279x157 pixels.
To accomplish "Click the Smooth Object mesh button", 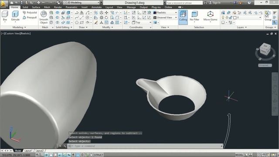I will pyautogui.click(x=44, y=17).
